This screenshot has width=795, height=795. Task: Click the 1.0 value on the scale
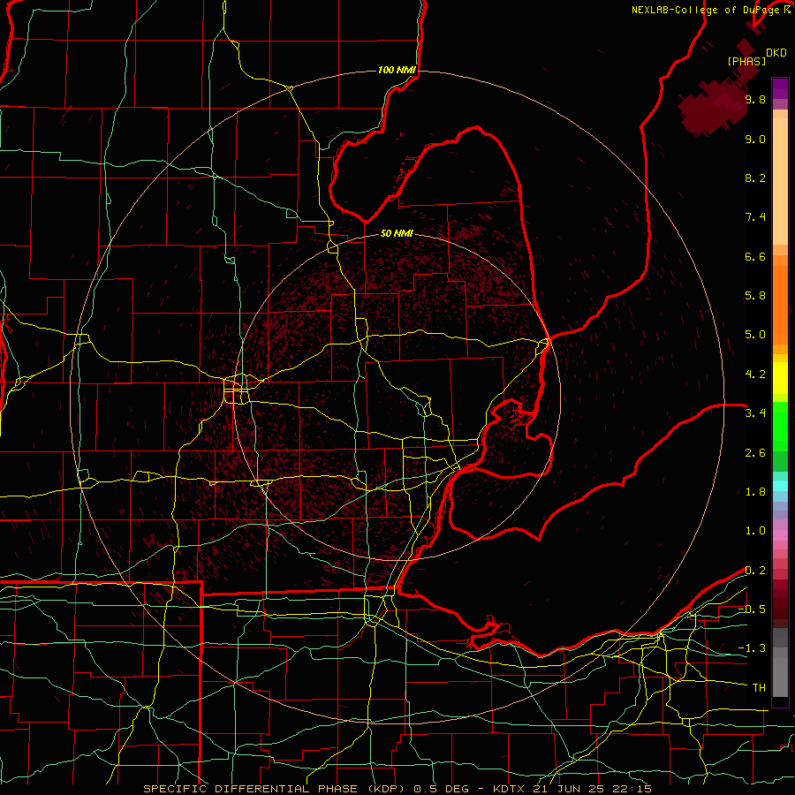coord(755,531)
